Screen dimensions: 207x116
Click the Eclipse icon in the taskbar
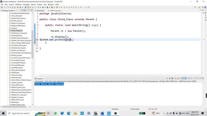click(115, 113)
